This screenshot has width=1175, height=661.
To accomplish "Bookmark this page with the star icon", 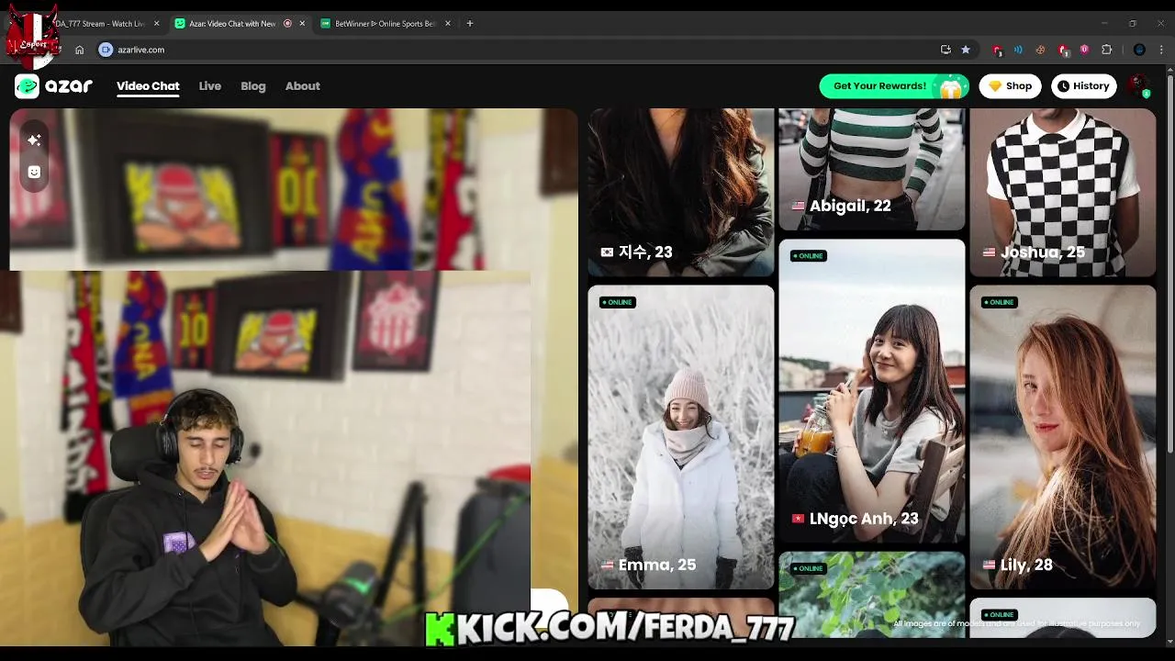I will click(x=966, y=50).
